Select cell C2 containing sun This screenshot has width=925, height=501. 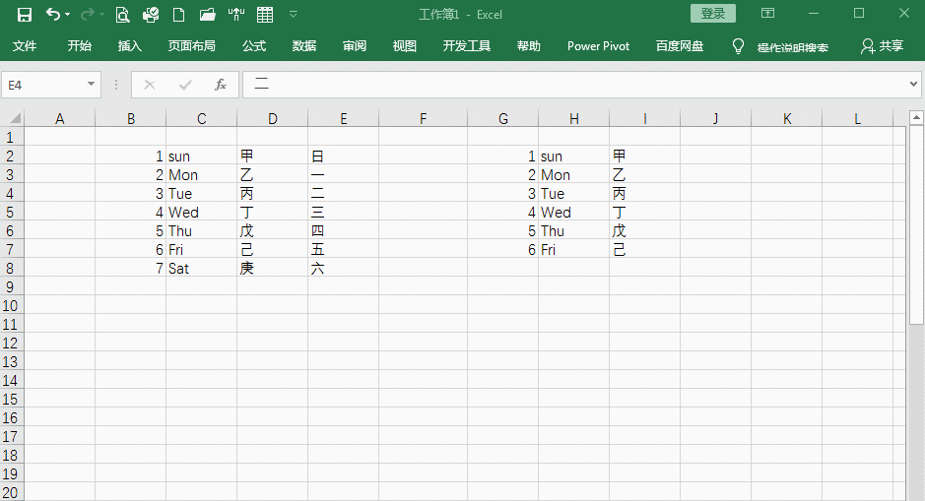202,157
